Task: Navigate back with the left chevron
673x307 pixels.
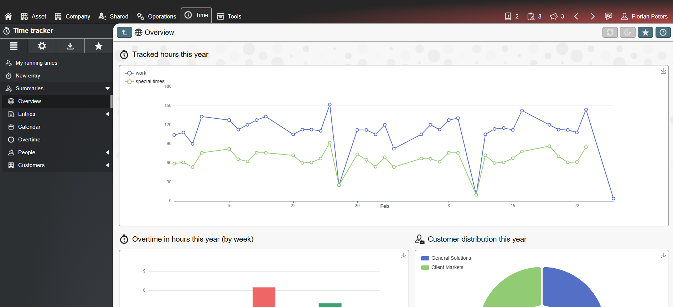Action: coord(576,16)
